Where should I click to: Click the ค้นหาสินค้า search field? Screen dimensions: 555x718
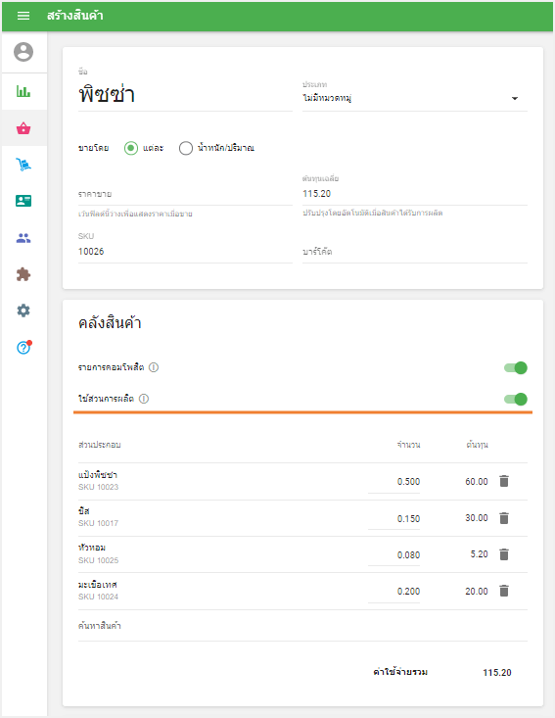(302, 626)
